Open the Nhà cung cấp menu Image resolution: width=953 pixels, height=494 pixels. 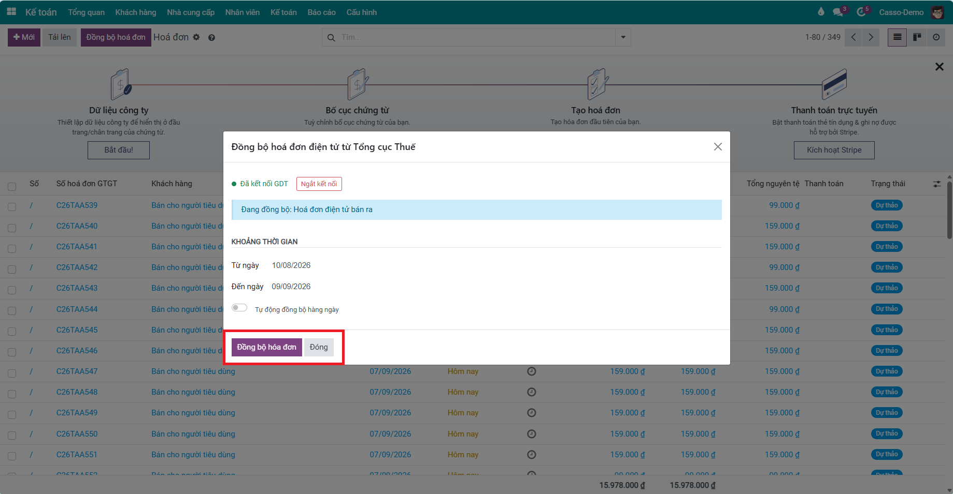pyautogui.click(x=191, y=12)
